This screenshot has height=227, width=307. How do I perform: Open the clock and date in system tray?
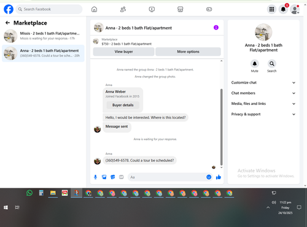(286, 207)
